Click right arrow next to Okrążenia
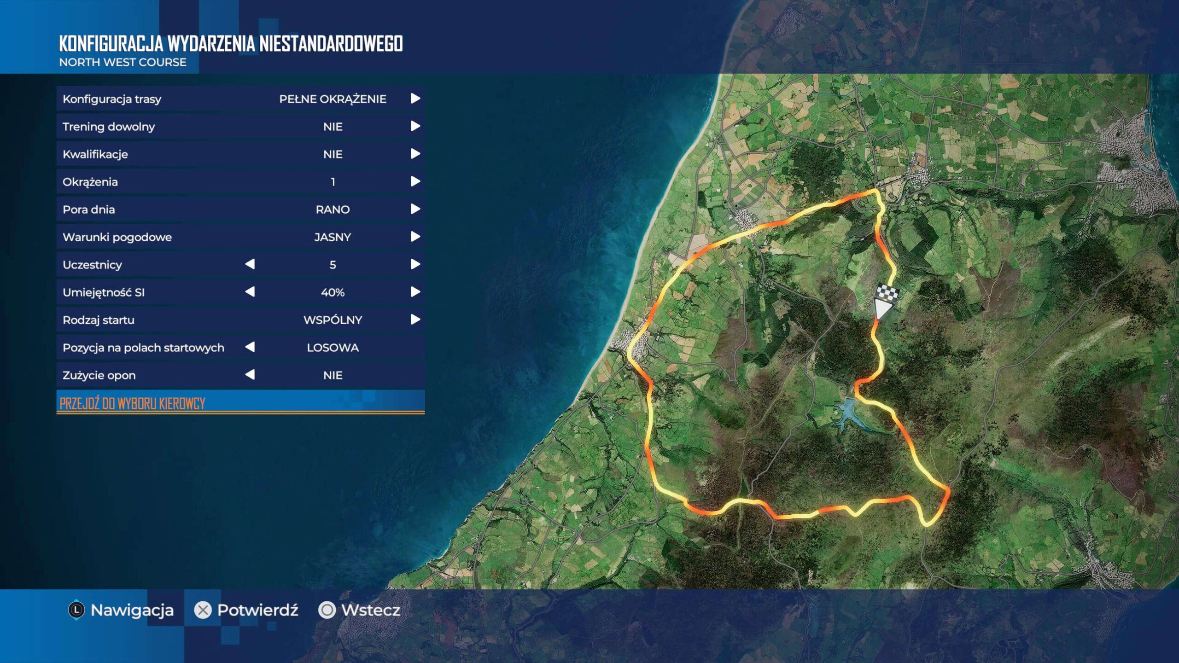Viewport: 1179px width, 663px height. [415, 181]
